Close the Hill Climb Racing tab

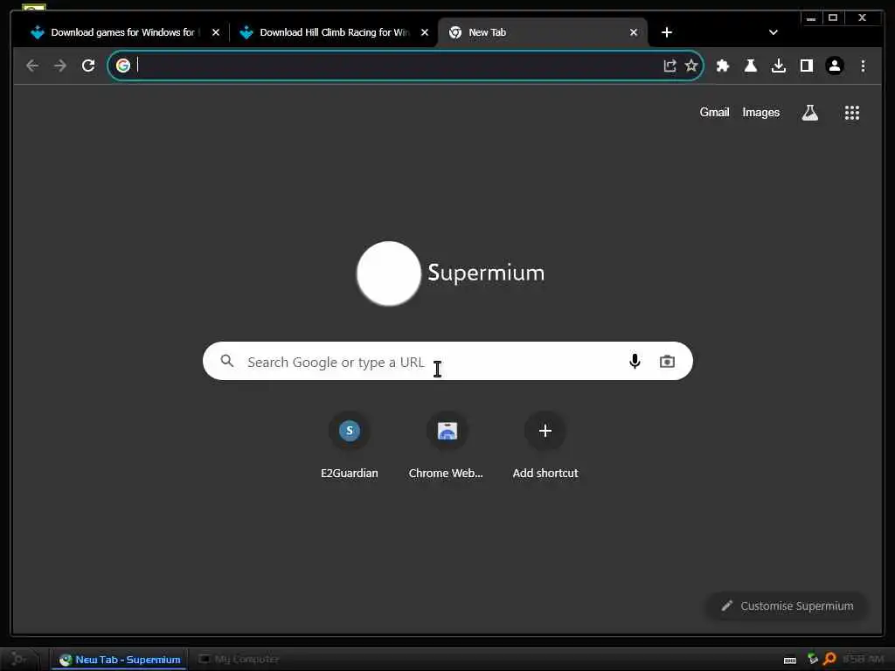424,32
